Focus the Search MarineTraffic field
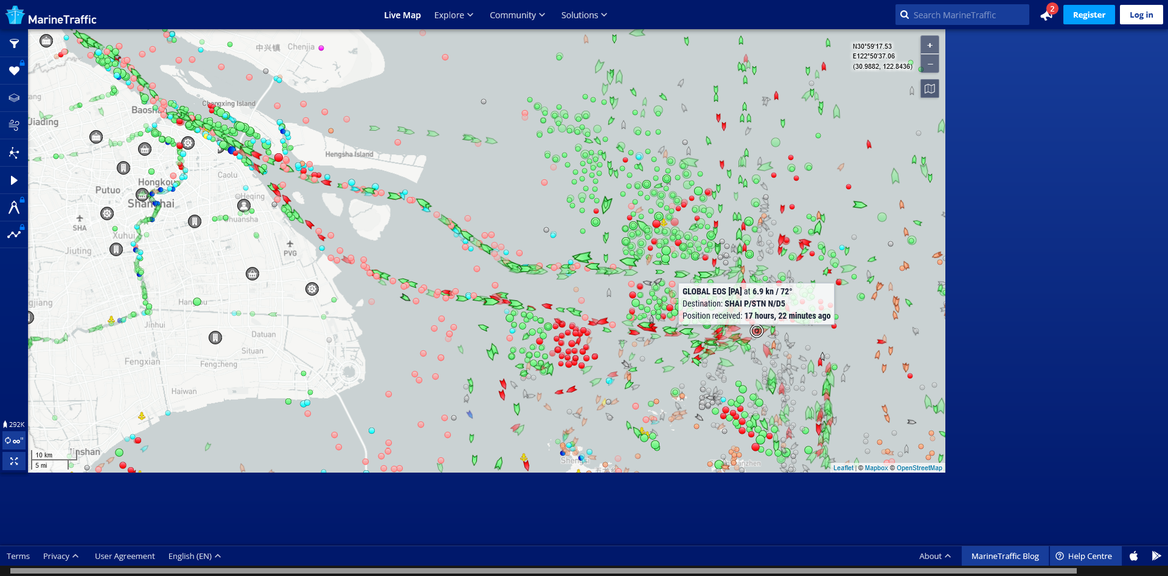Image resolution: width=1168 pixels, height=576 pixels. (x=962, y=15)
